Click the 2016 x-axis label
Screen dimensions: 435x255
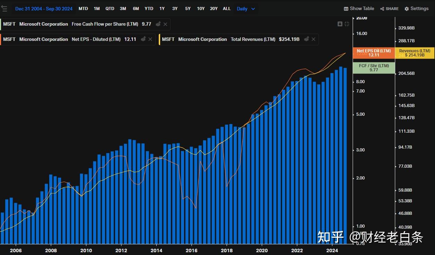[192, 250]
